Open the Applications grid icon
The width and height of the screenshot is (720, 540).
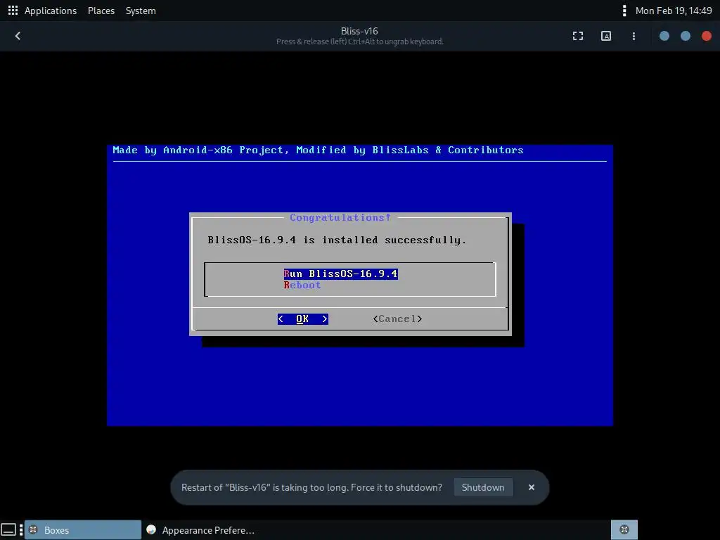pos(13,11)
